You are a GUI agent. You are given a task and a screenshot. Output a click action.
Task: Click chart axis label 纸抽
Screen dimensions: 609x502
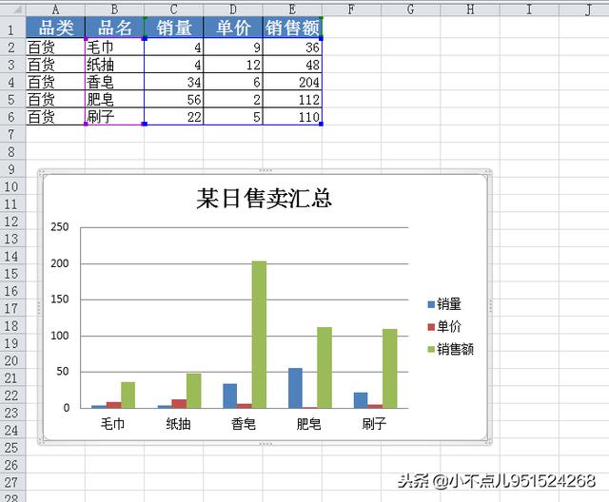coord(178,424)
